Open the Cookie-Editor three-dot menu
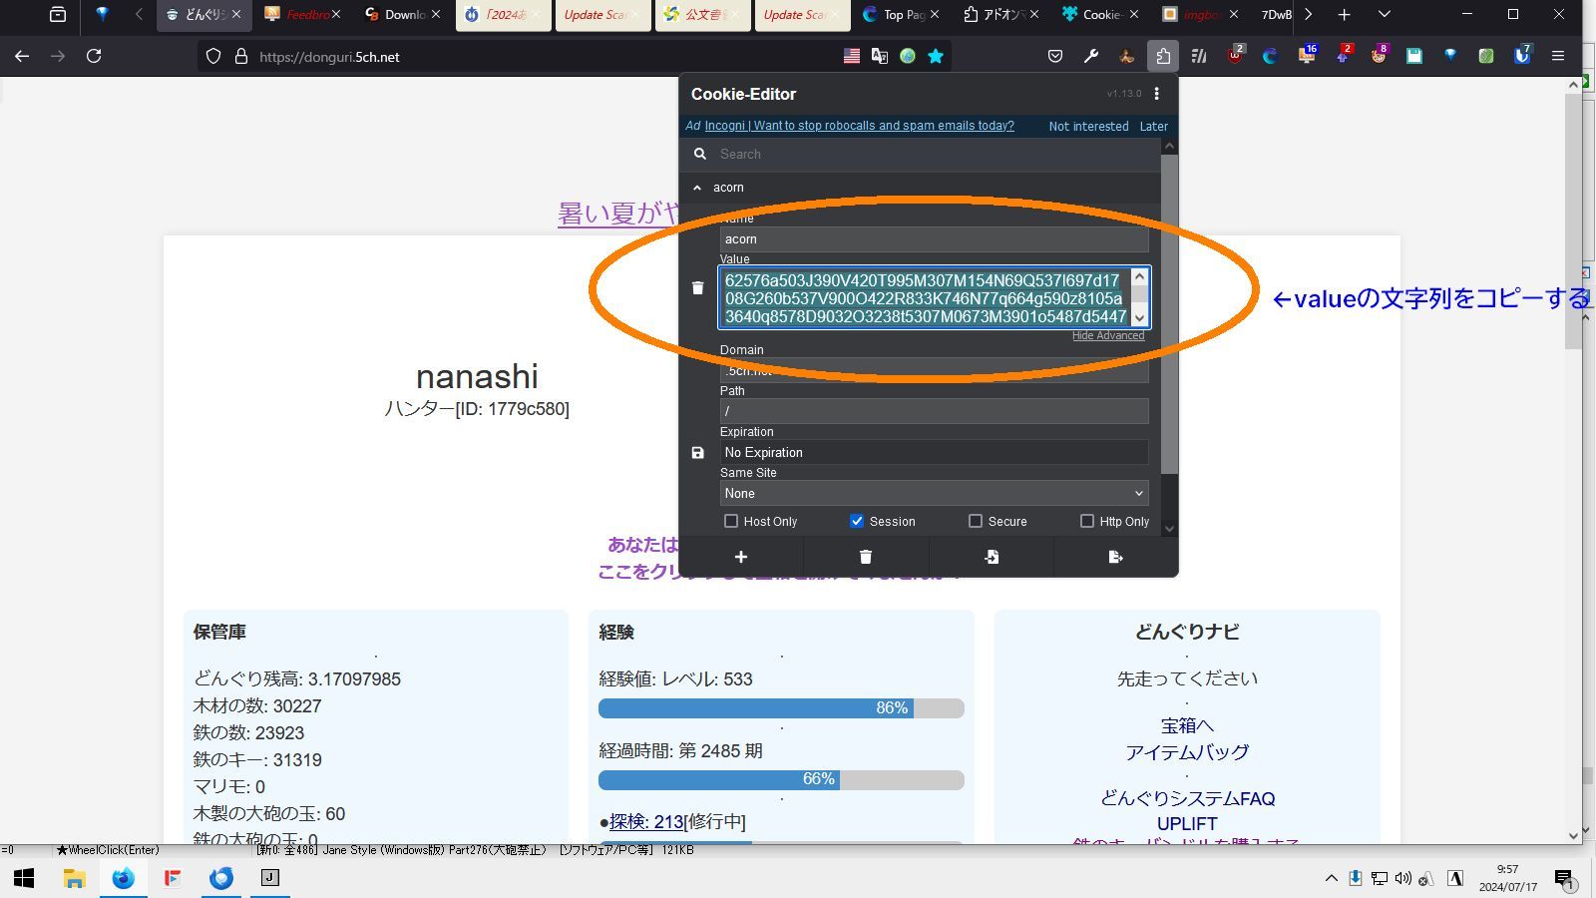The image size is (1596, 898). click(1156, 94)
